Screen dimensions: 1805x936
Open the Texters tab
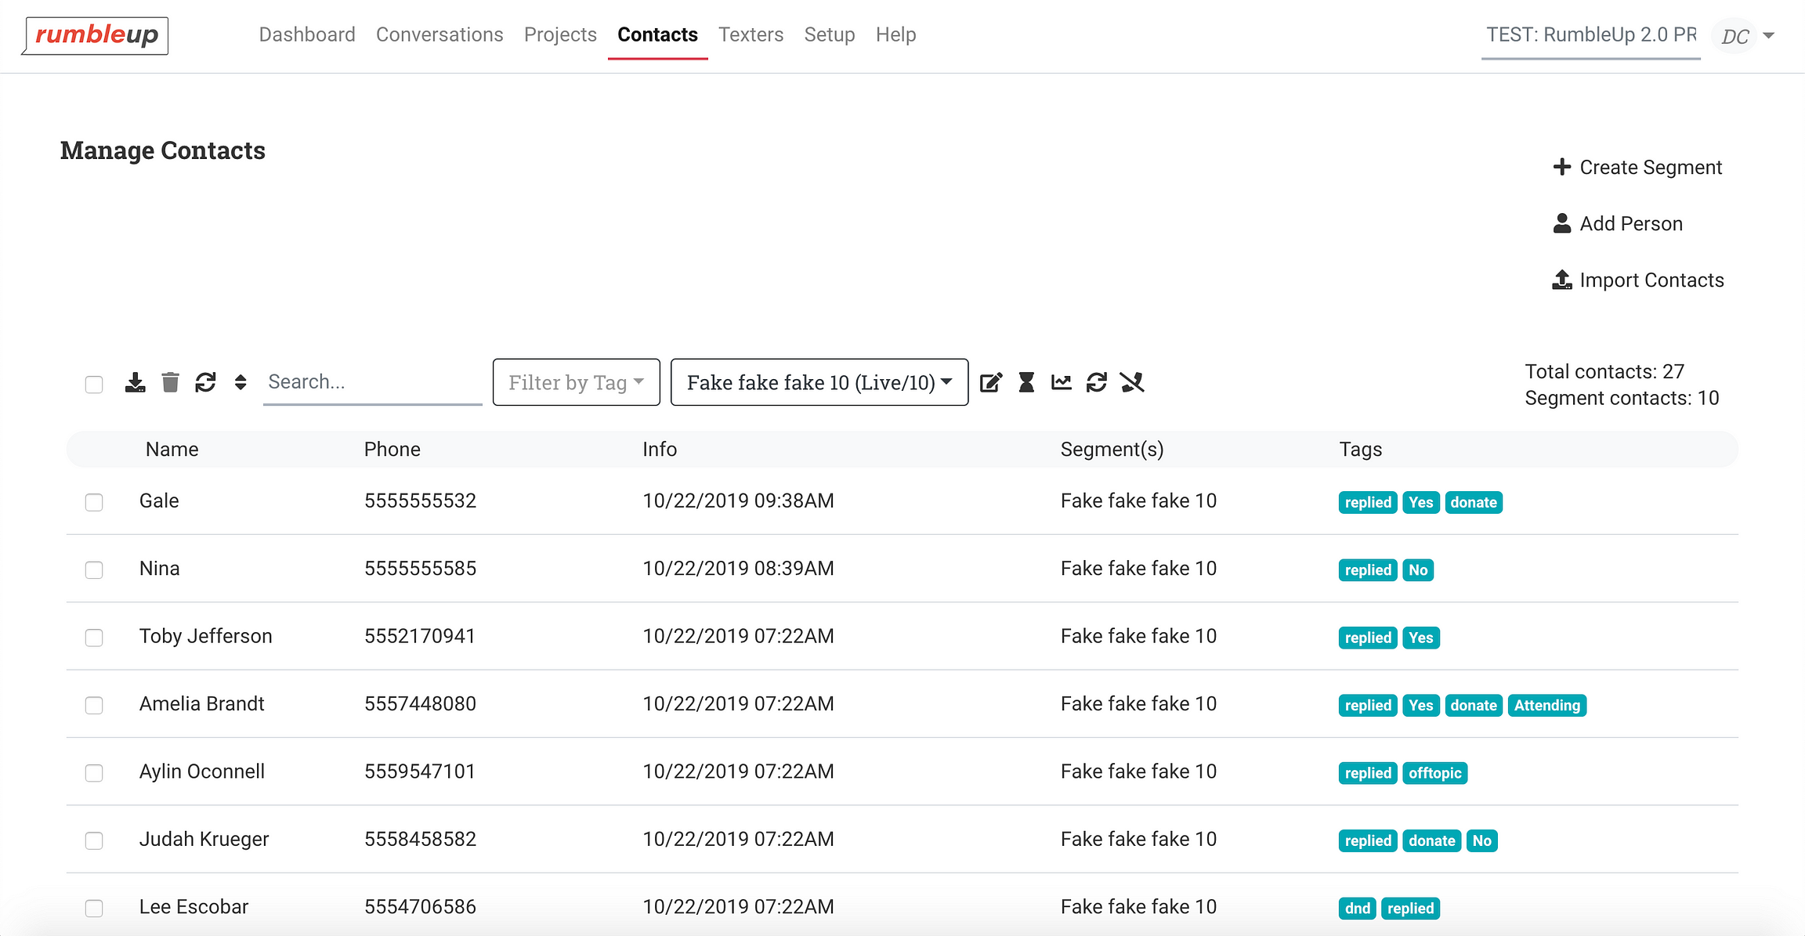tap(751, 34)
